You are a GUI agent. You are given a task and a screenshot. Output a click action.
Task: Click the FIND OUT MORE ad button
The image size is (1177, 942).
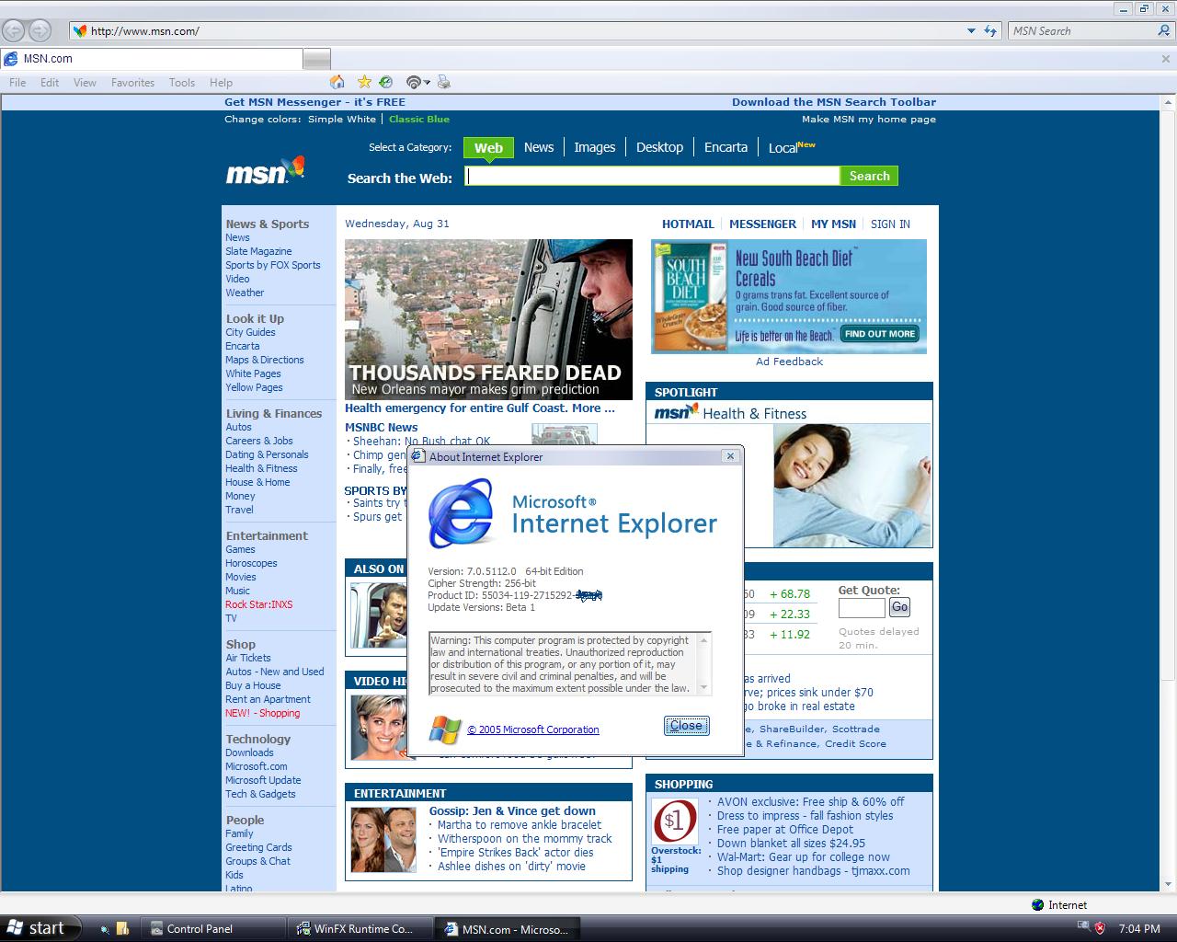tap(880, 334)
